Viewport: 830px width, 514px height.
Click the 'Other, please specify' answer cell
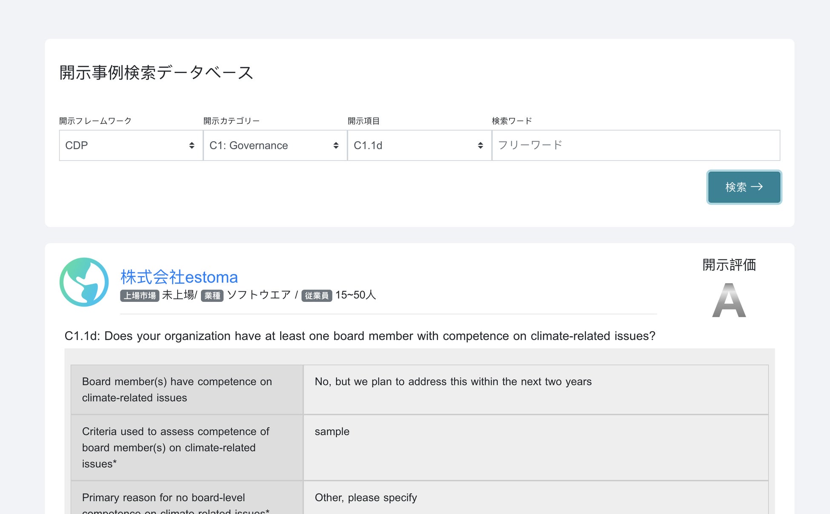pyautogui.click(x=366, y=498)
